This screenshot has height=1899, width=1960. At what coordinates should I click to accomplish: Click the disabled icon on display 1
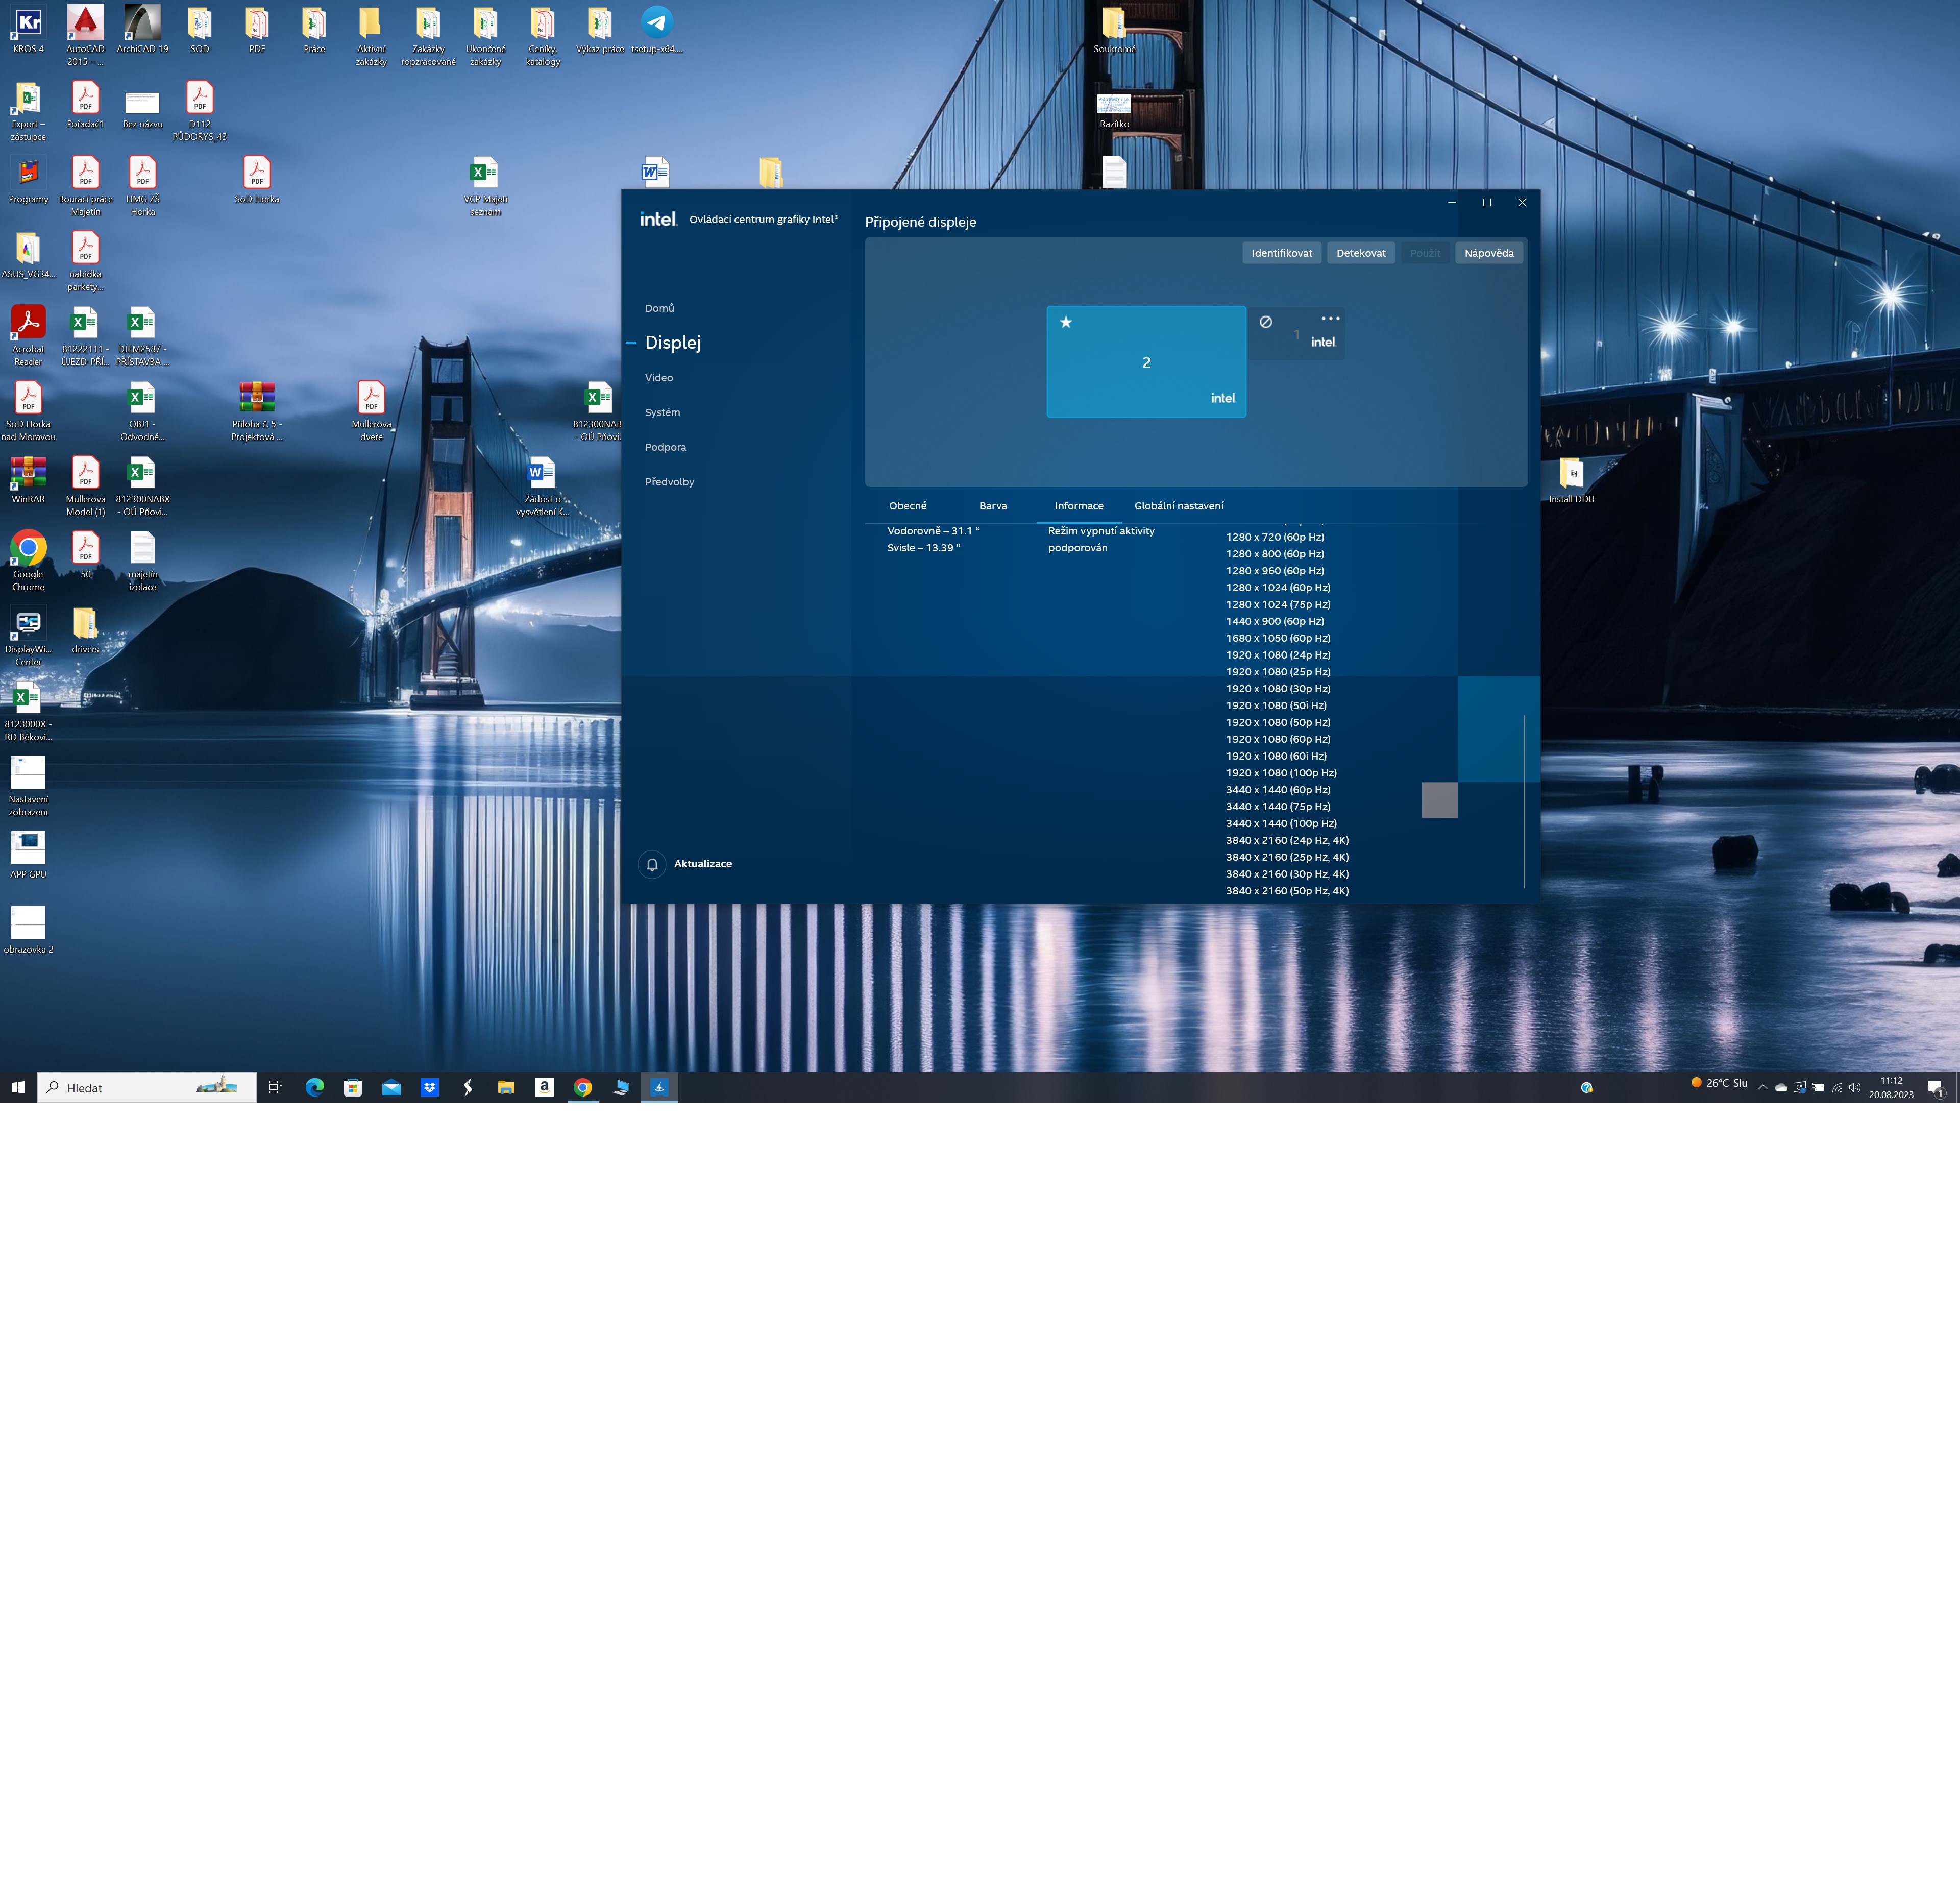[x=1266, y=322]
